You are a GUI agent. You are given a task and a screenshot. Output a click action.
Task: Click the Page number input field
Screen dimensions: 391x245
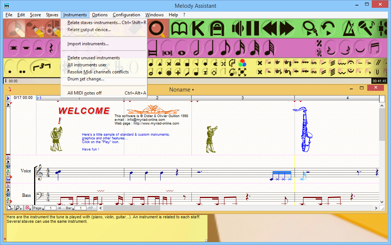point(50,208)
